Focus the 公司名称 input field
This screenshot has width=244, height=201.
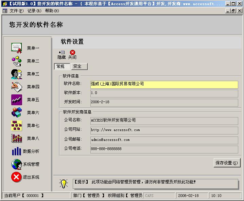(x=164, y=121)
